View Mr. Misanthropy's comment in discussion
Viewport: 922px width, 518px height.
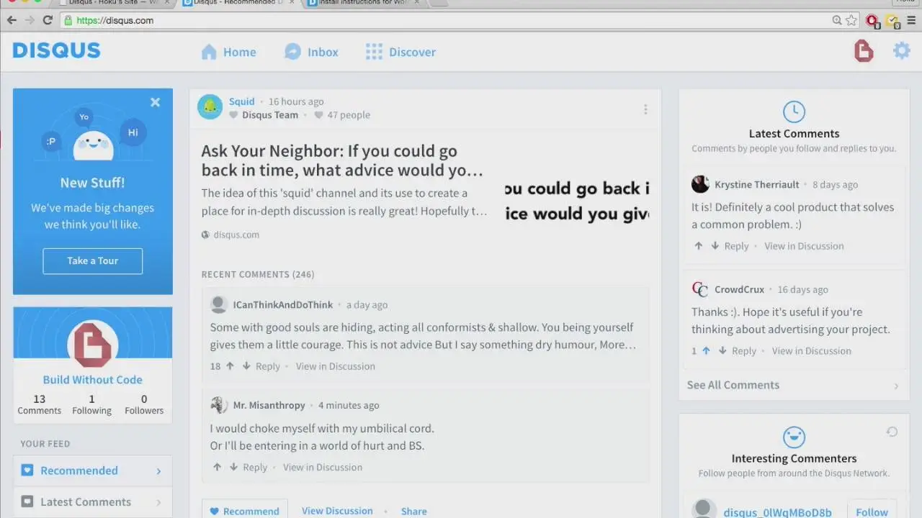323,467
